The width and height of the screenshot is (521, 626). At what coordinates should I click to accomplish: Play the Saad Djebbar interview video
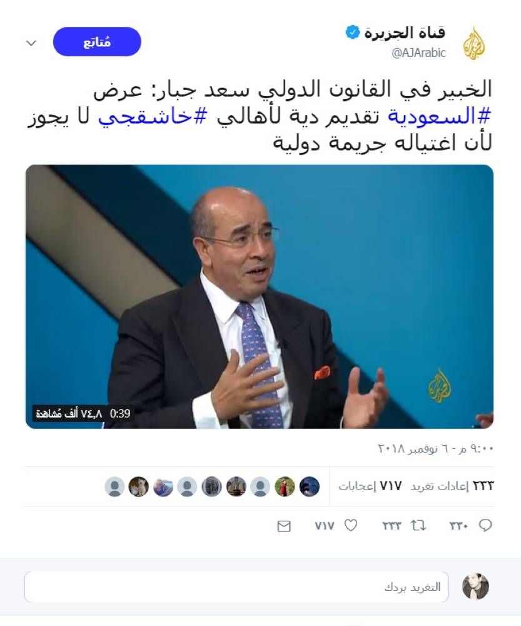260,297
